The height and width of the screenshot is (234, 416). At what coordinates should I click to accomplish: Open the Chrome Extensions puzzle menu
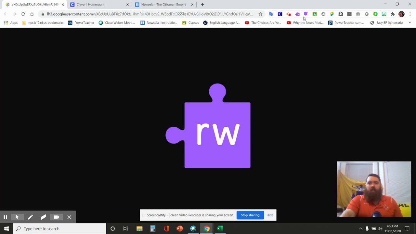(393, 14)
